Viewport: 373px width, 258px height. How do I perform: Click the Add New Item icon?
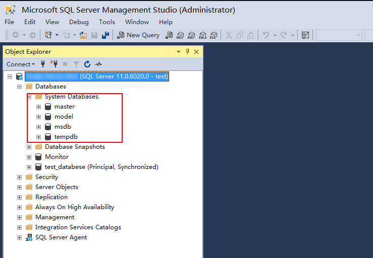pyautogui.click(x=66, y=35)
